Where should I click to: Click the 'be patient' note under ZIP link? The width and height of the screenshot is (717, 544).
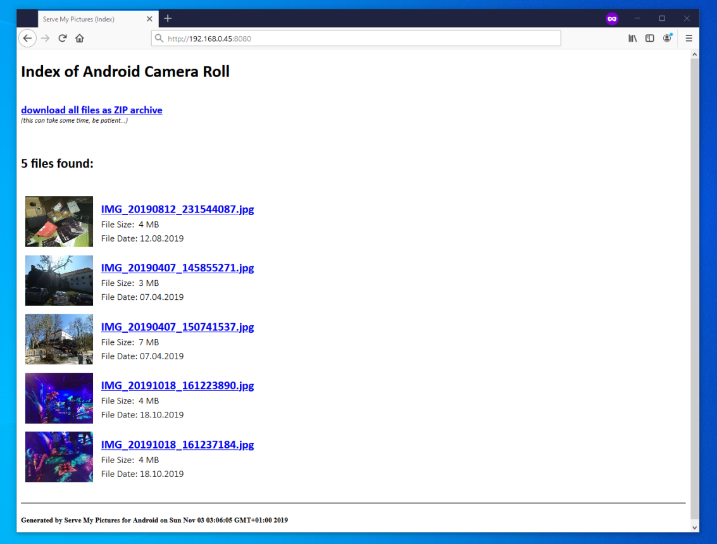75,121
